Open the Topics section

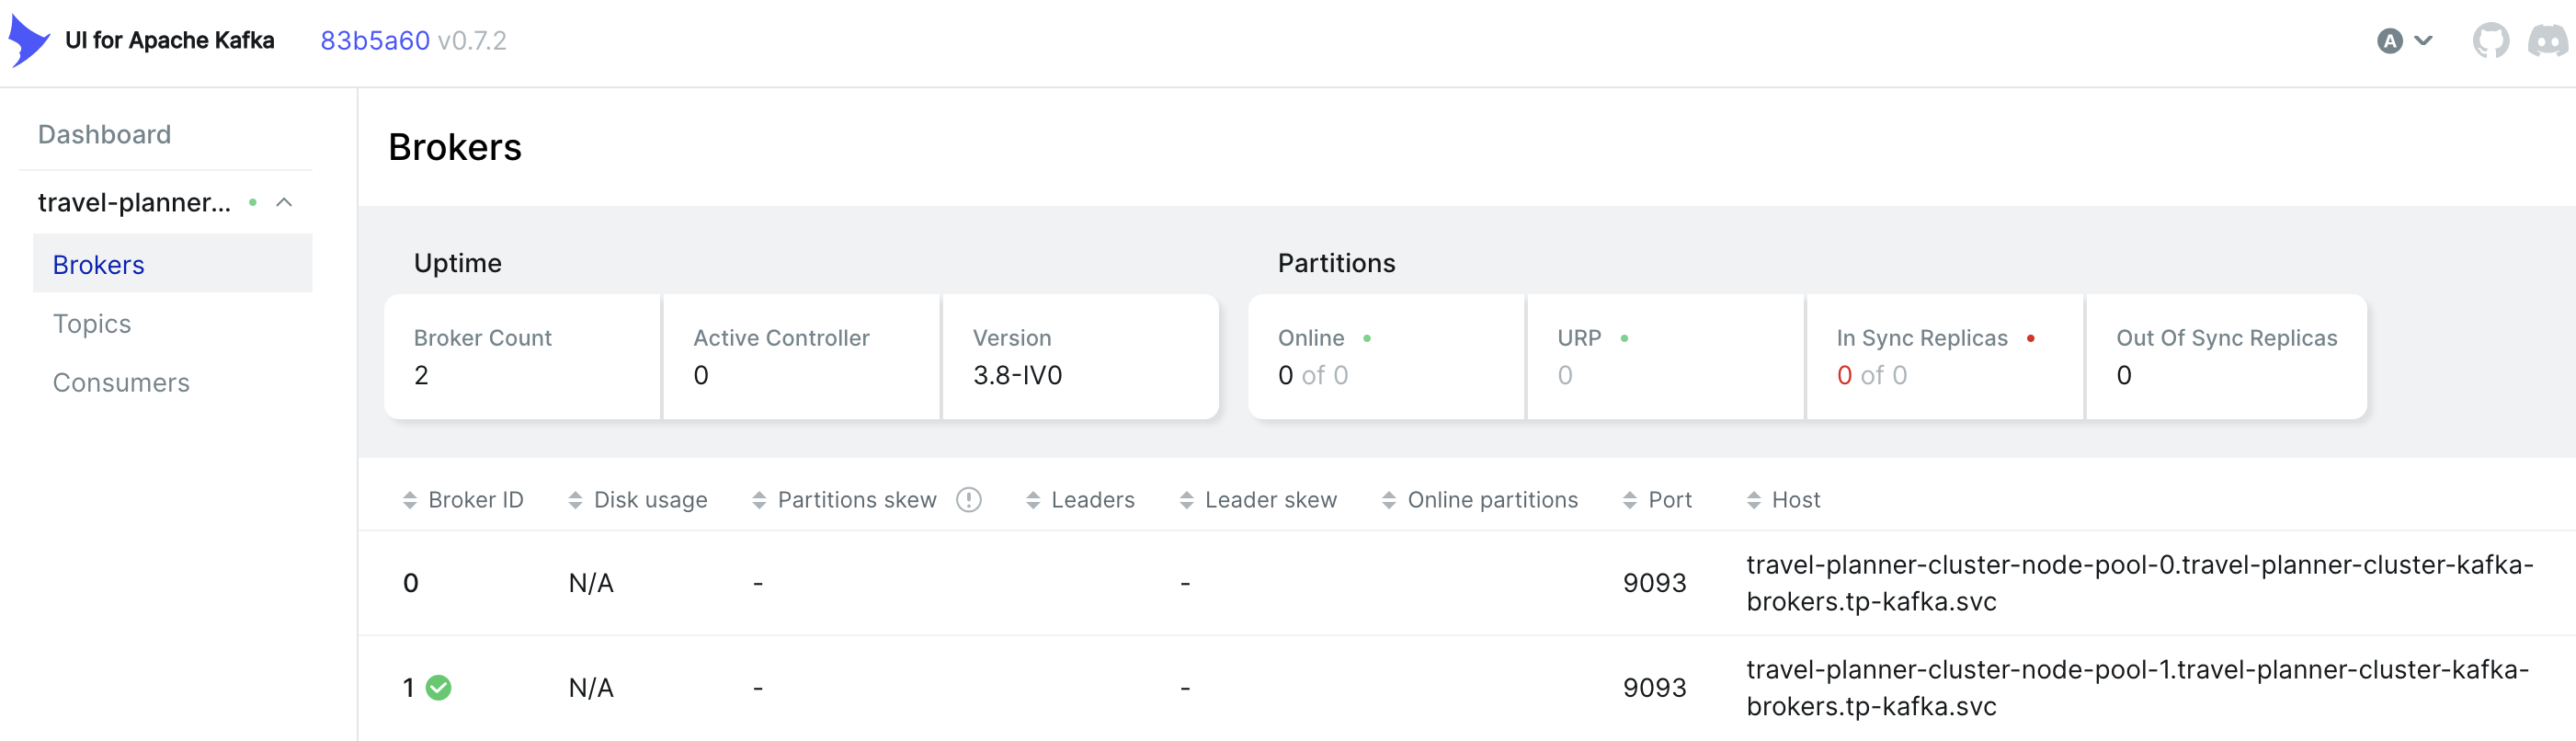coord(92,323)
